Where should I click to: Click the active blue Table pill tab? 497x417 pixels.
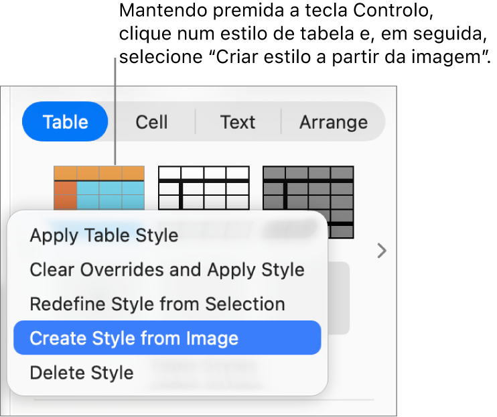click(x=65, y=122)
